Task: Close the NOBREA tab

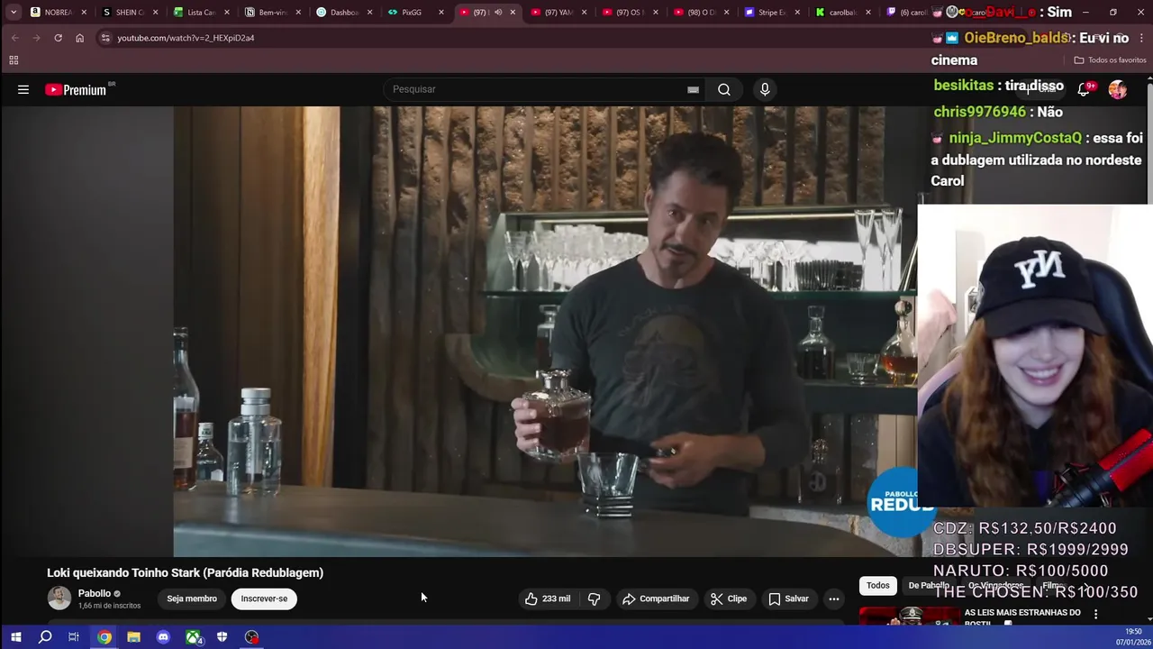Action: pos(84,13)
